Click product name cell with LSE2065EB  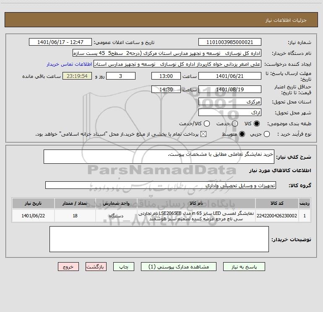(x=196, y=216)
